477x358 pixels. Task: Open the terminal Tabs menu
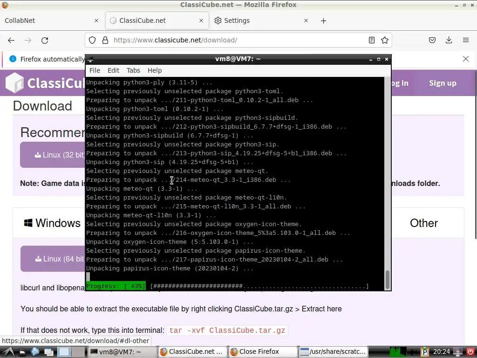133,70
